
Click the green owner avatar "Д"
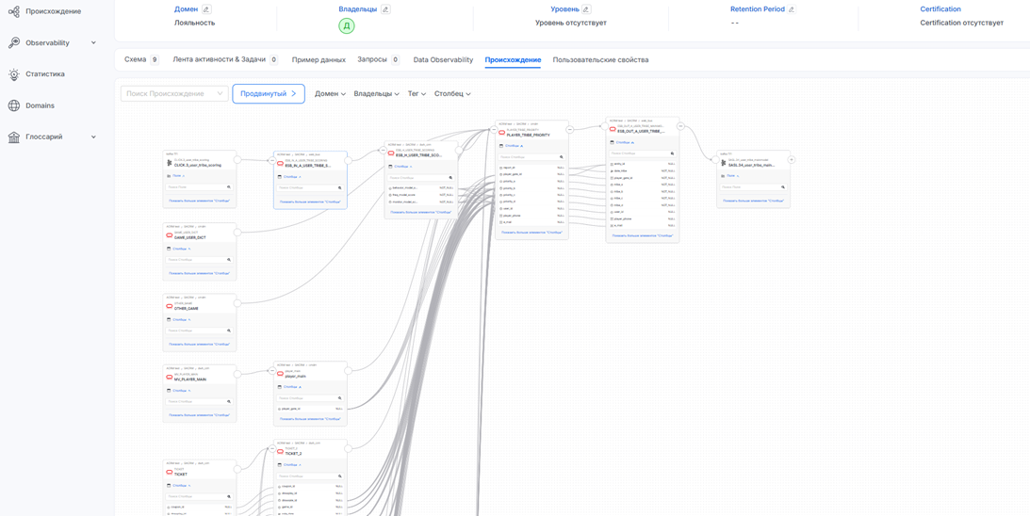[346, 25]
